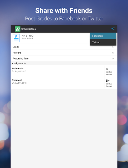This screenshot has width=128, height=168.
Task: Tap the blue share icon
Action: 113,29
